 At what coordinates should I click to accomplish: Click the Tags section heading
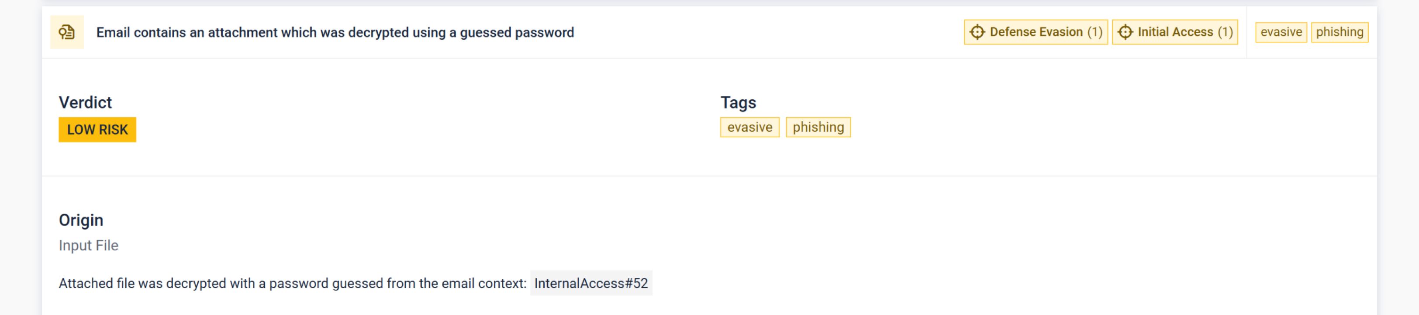pyautogui.click(x=738, y=102)
